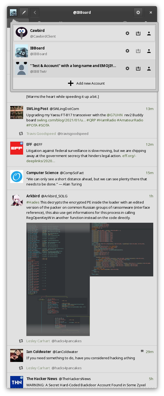Click the share icon in Cawbird row
This screenshot has width=164, height=396.
pyautogui.click(x=138, y=34)
